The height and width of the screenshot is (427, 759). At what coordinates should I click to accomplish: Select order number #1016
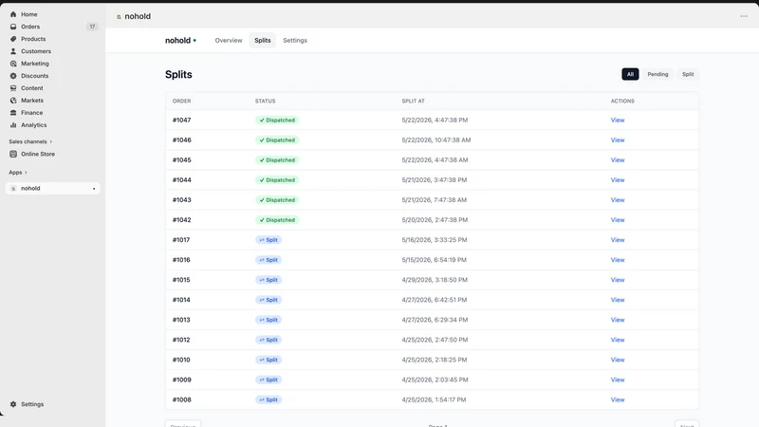(x=181, y=260)
